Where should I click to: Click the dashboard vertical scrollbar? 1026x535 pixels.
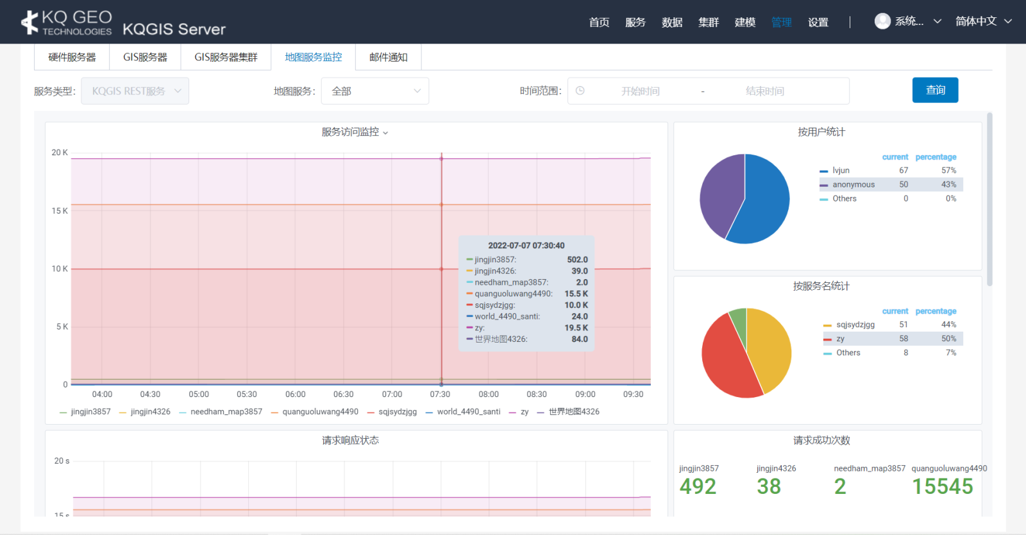coord(989,199)
